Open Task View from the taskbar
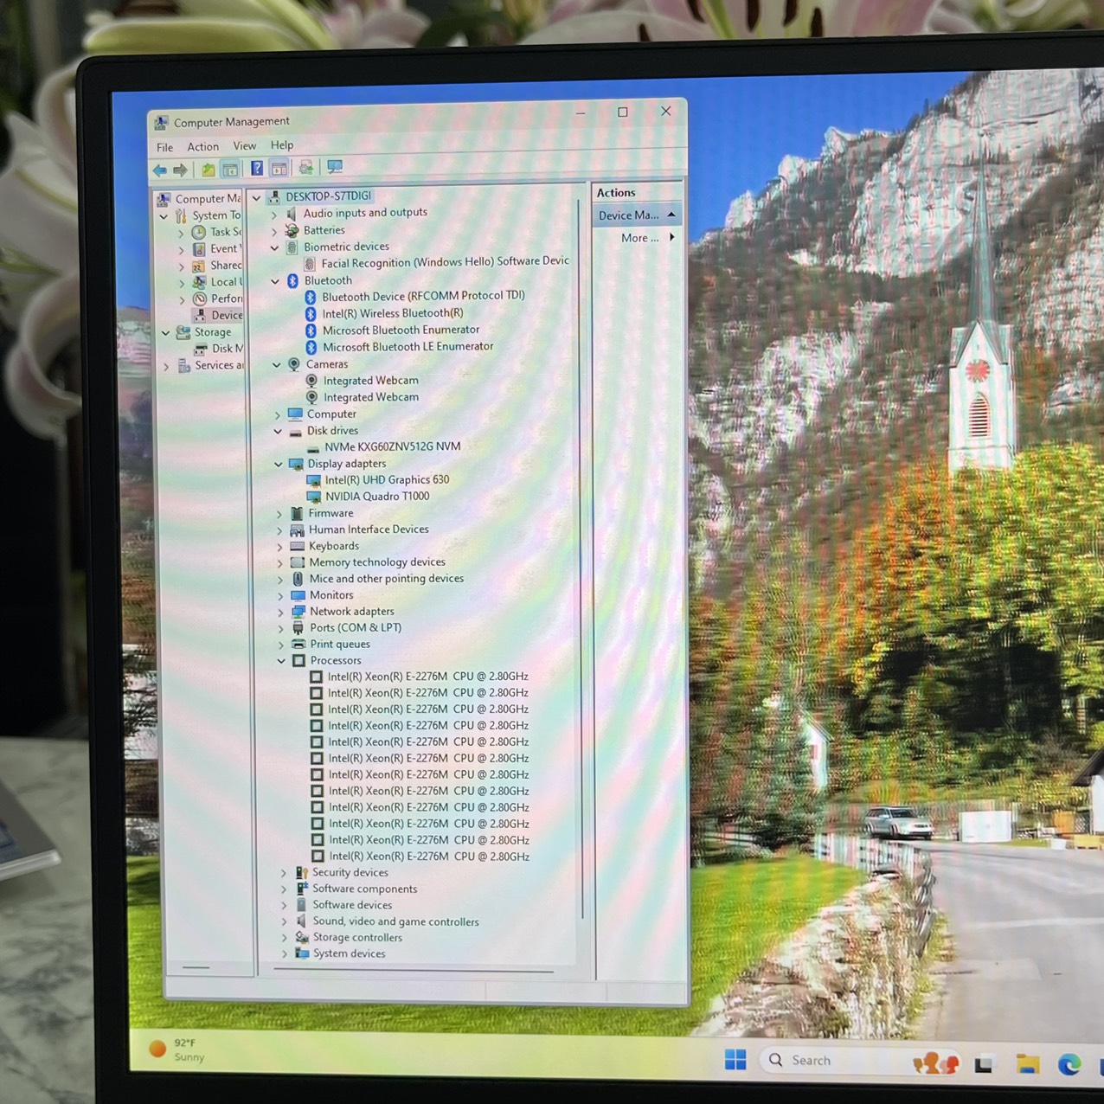The image size is (1104, 1104). tap(984, 1064)
